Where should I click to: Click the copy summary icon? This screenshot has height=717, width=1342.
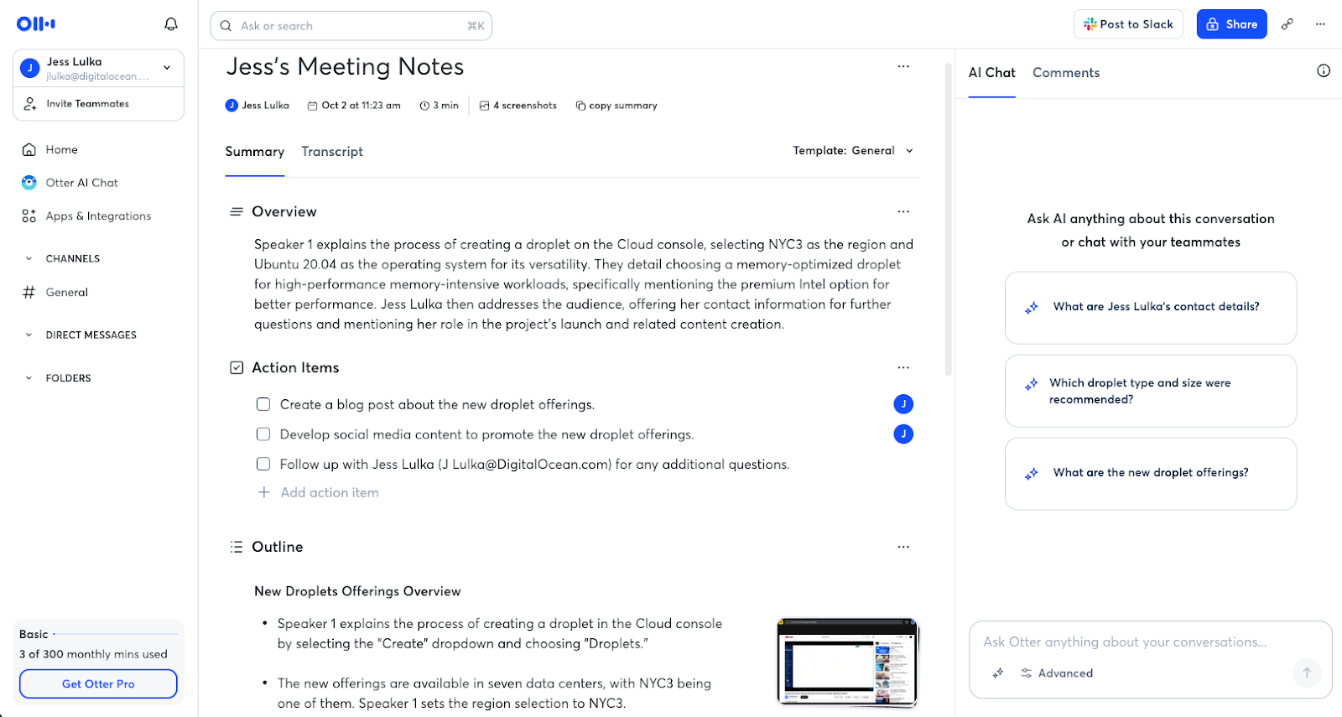tap(580, 106)
